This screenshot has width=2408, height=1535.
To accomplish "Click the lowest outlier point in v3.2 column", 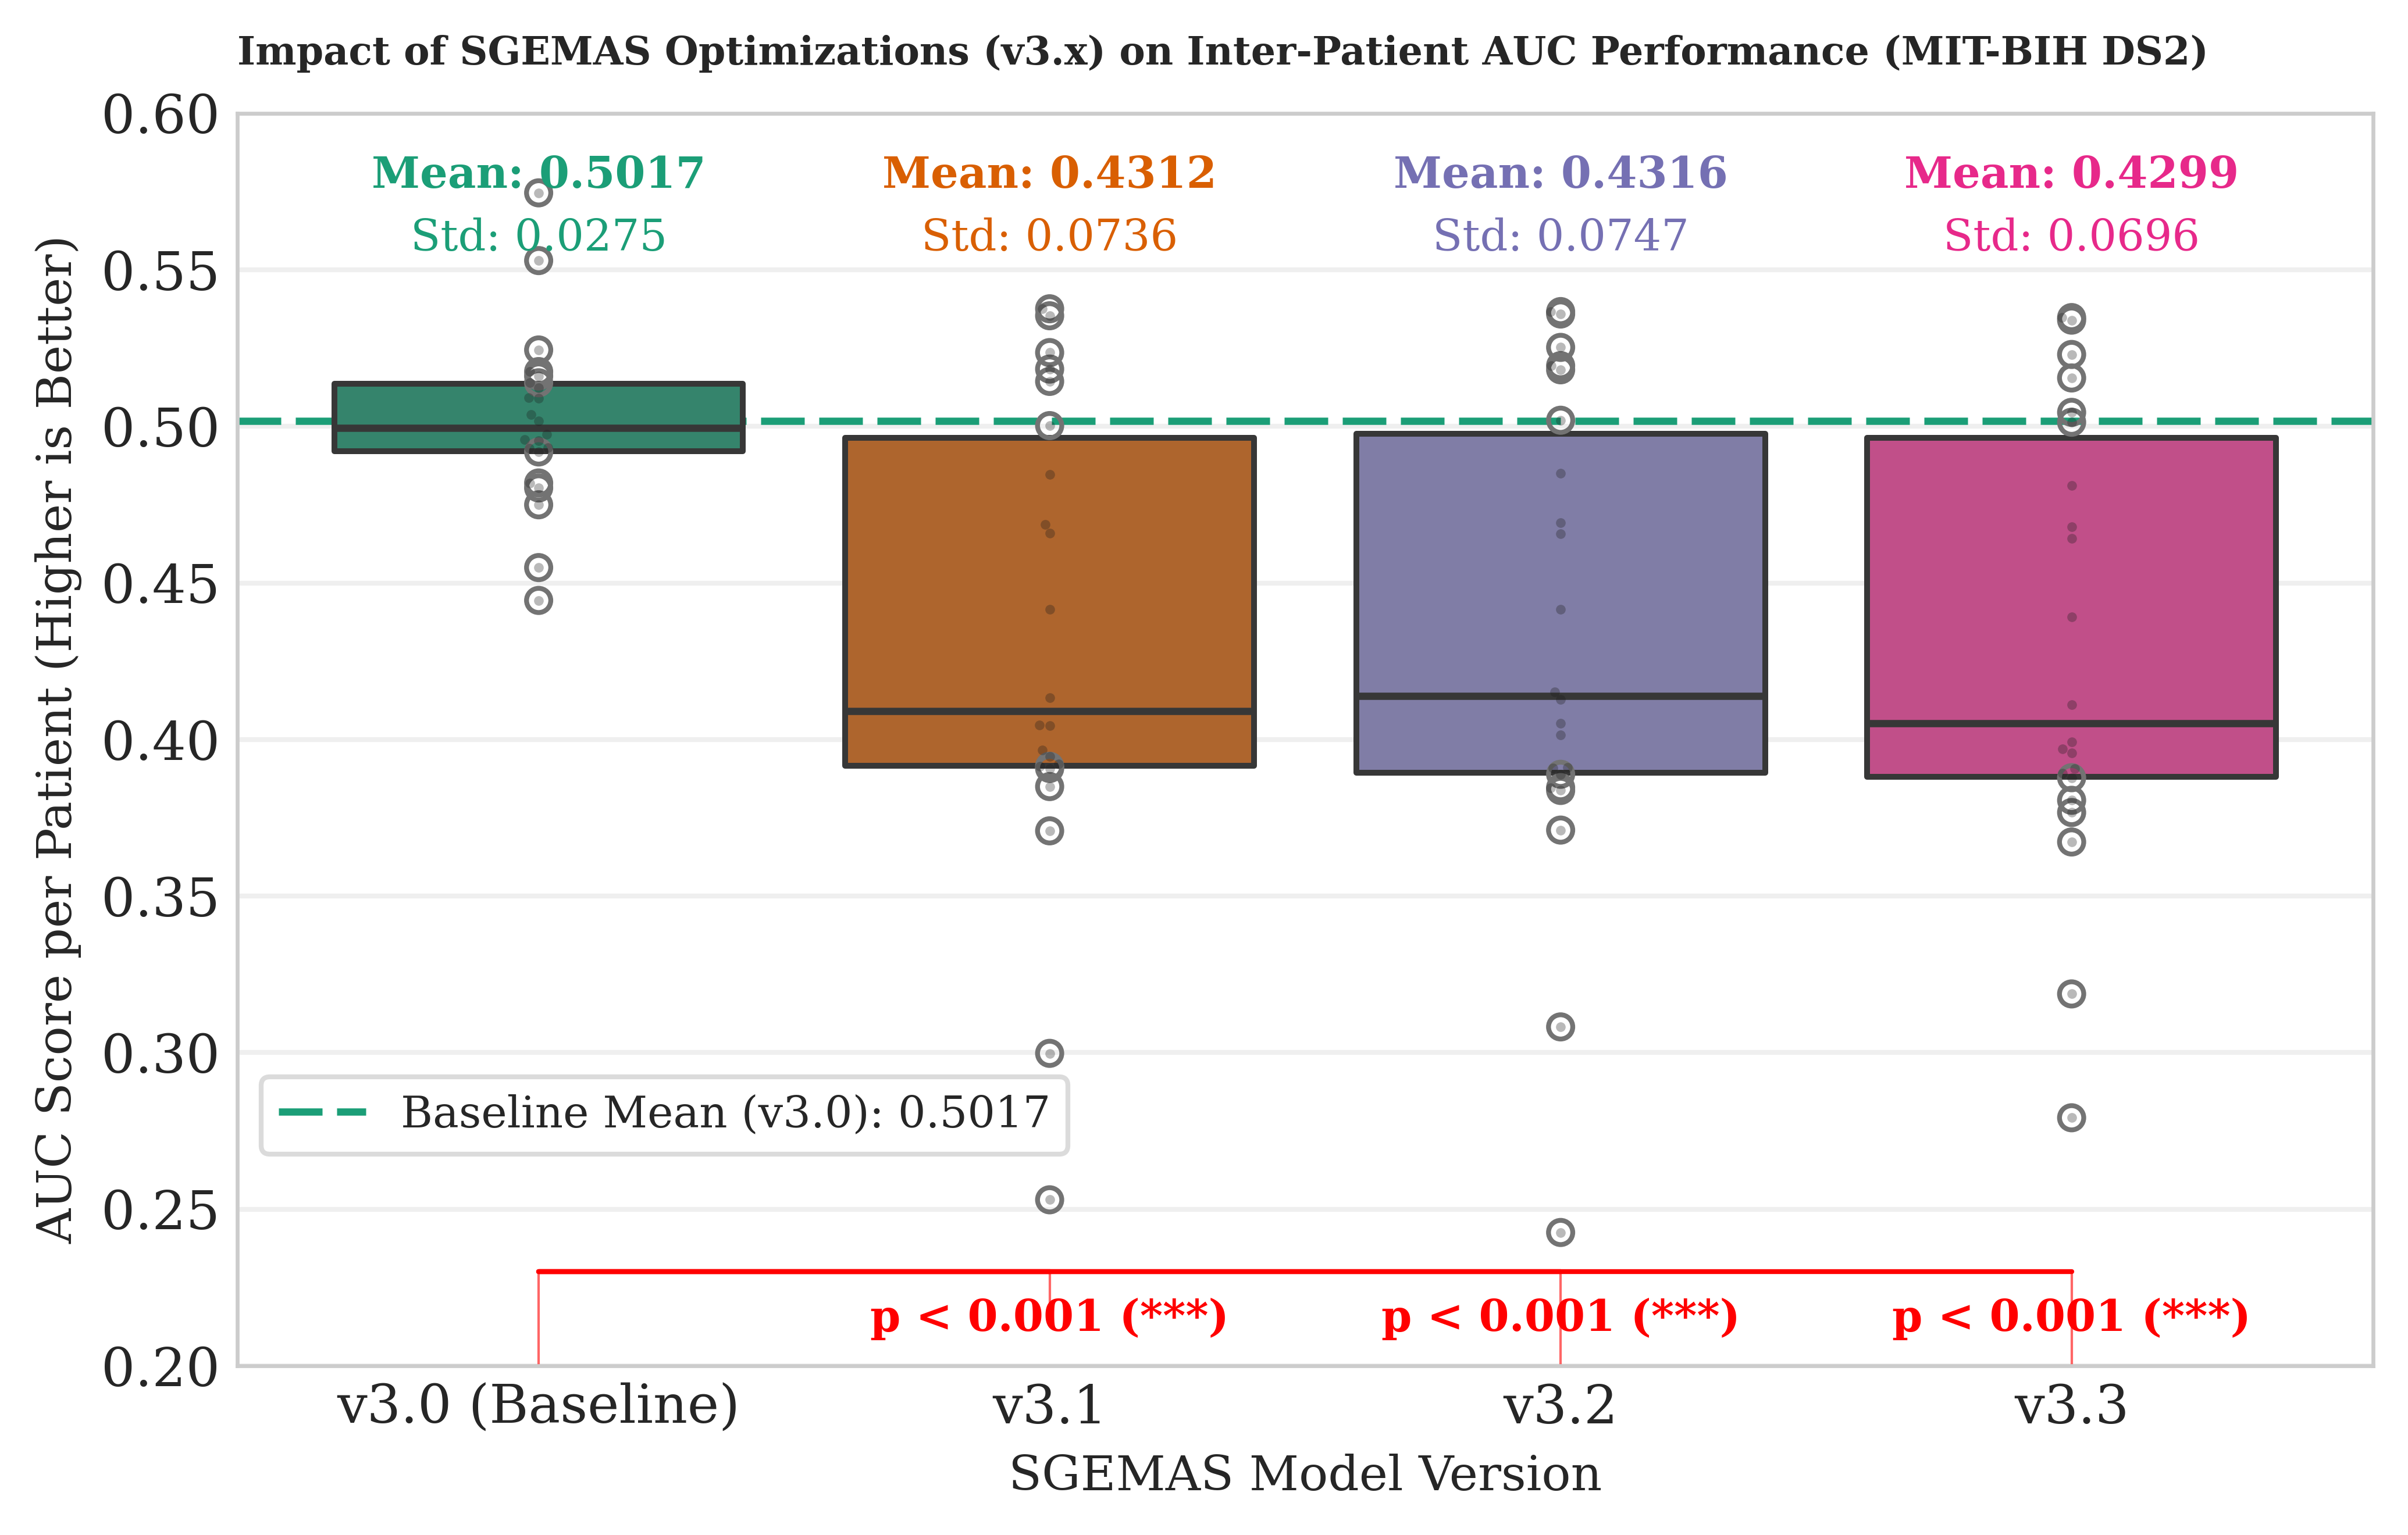I will coord(1560,1232).
